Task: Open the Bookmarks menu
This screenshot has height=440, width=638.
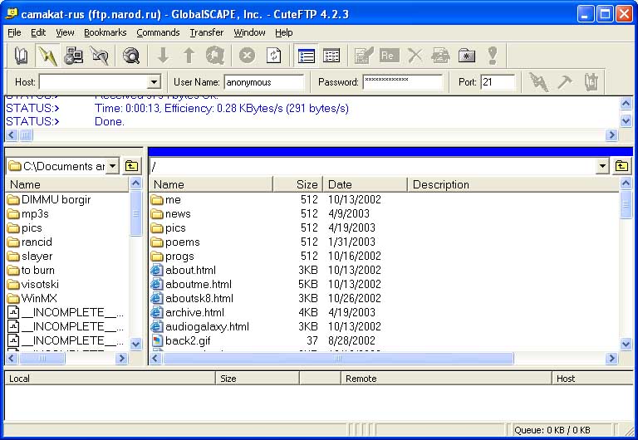Action: pos(105,32)
